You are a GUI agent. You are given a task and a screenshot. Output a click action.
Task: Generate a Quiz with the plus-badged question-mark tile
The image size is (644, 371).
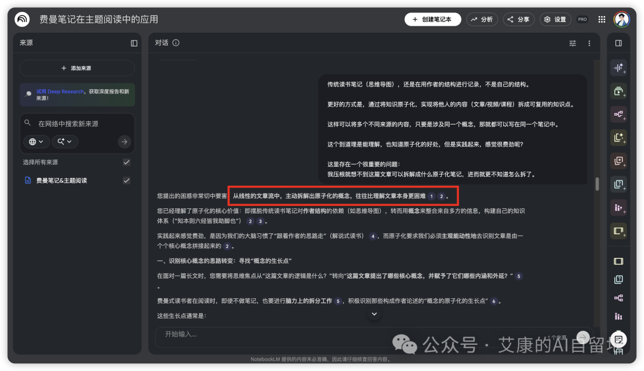618,184
